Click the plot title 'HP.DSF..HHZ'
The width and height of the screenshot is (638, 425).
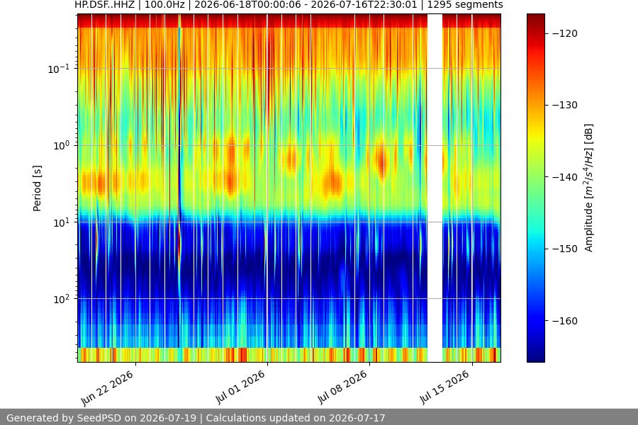tap(105, 5)
